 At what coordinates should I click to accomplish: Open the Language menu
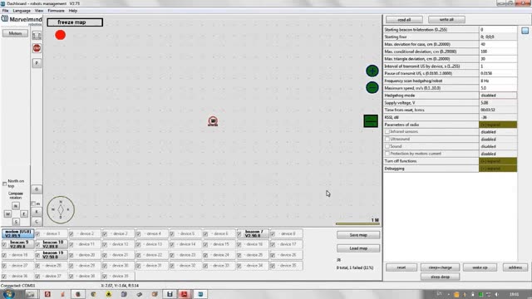(22, 11)
